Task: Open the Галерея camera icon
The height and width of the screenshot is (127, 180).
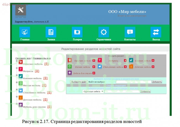Action: 77,32
